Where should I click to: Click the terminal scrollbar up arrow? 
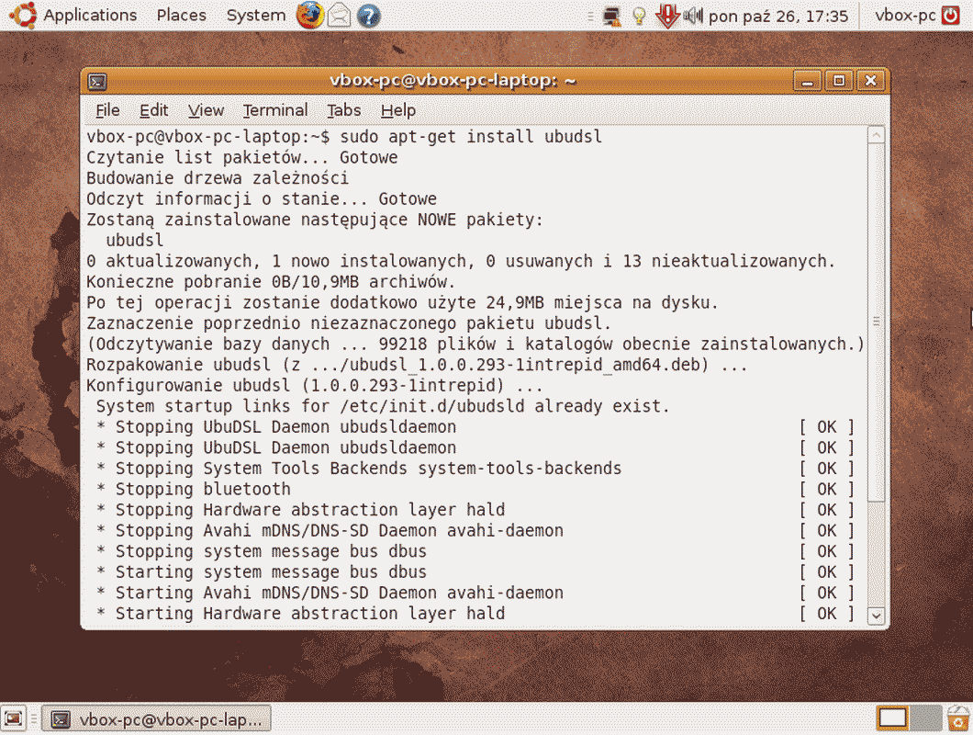point(877,135)
